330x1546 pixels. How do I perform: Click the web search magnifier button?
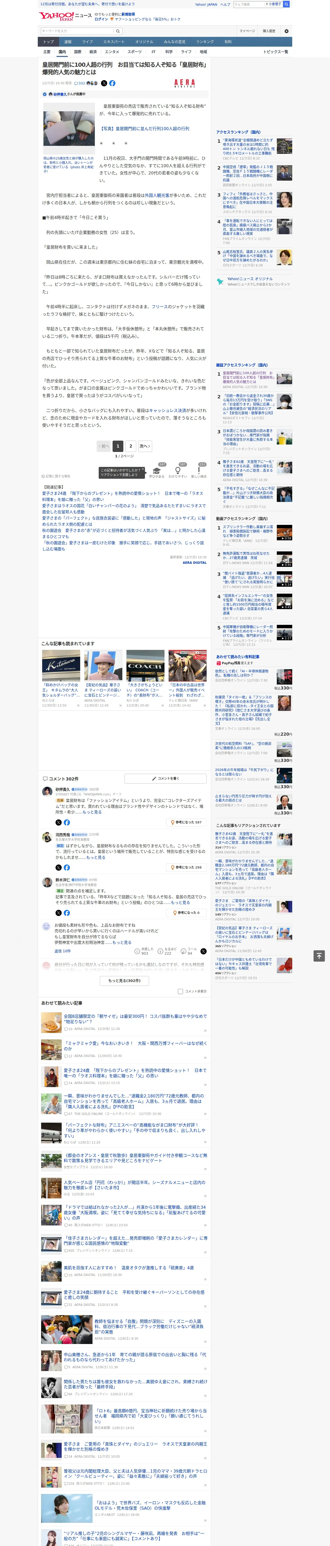tap(286, 4)
